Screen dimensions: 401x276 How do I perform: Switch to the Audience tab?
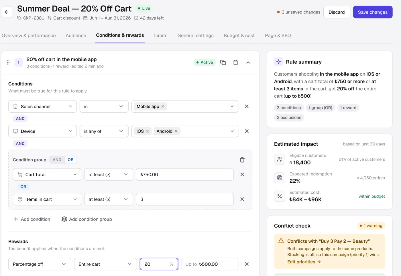[x=76, y=35]
